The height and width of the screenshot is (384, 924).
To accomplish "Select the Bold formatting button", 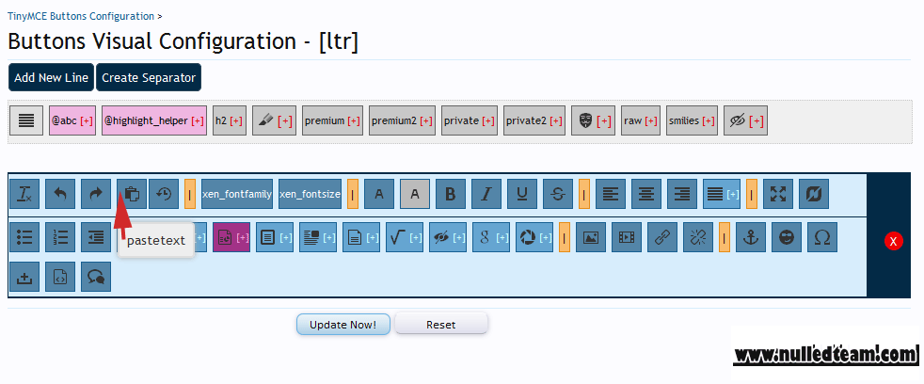I will [x=450, y=194].
